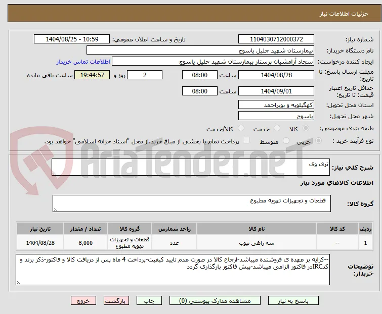This screenshot has height=314, width=382.
Task: Click the countdown timer 19:44:57 field
Action: [x=92, y=75]
